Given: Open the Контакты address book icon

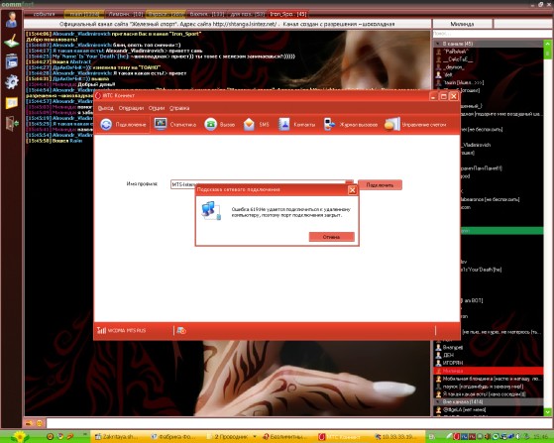Looking at the screenshot, I should (x=284, y=124).
